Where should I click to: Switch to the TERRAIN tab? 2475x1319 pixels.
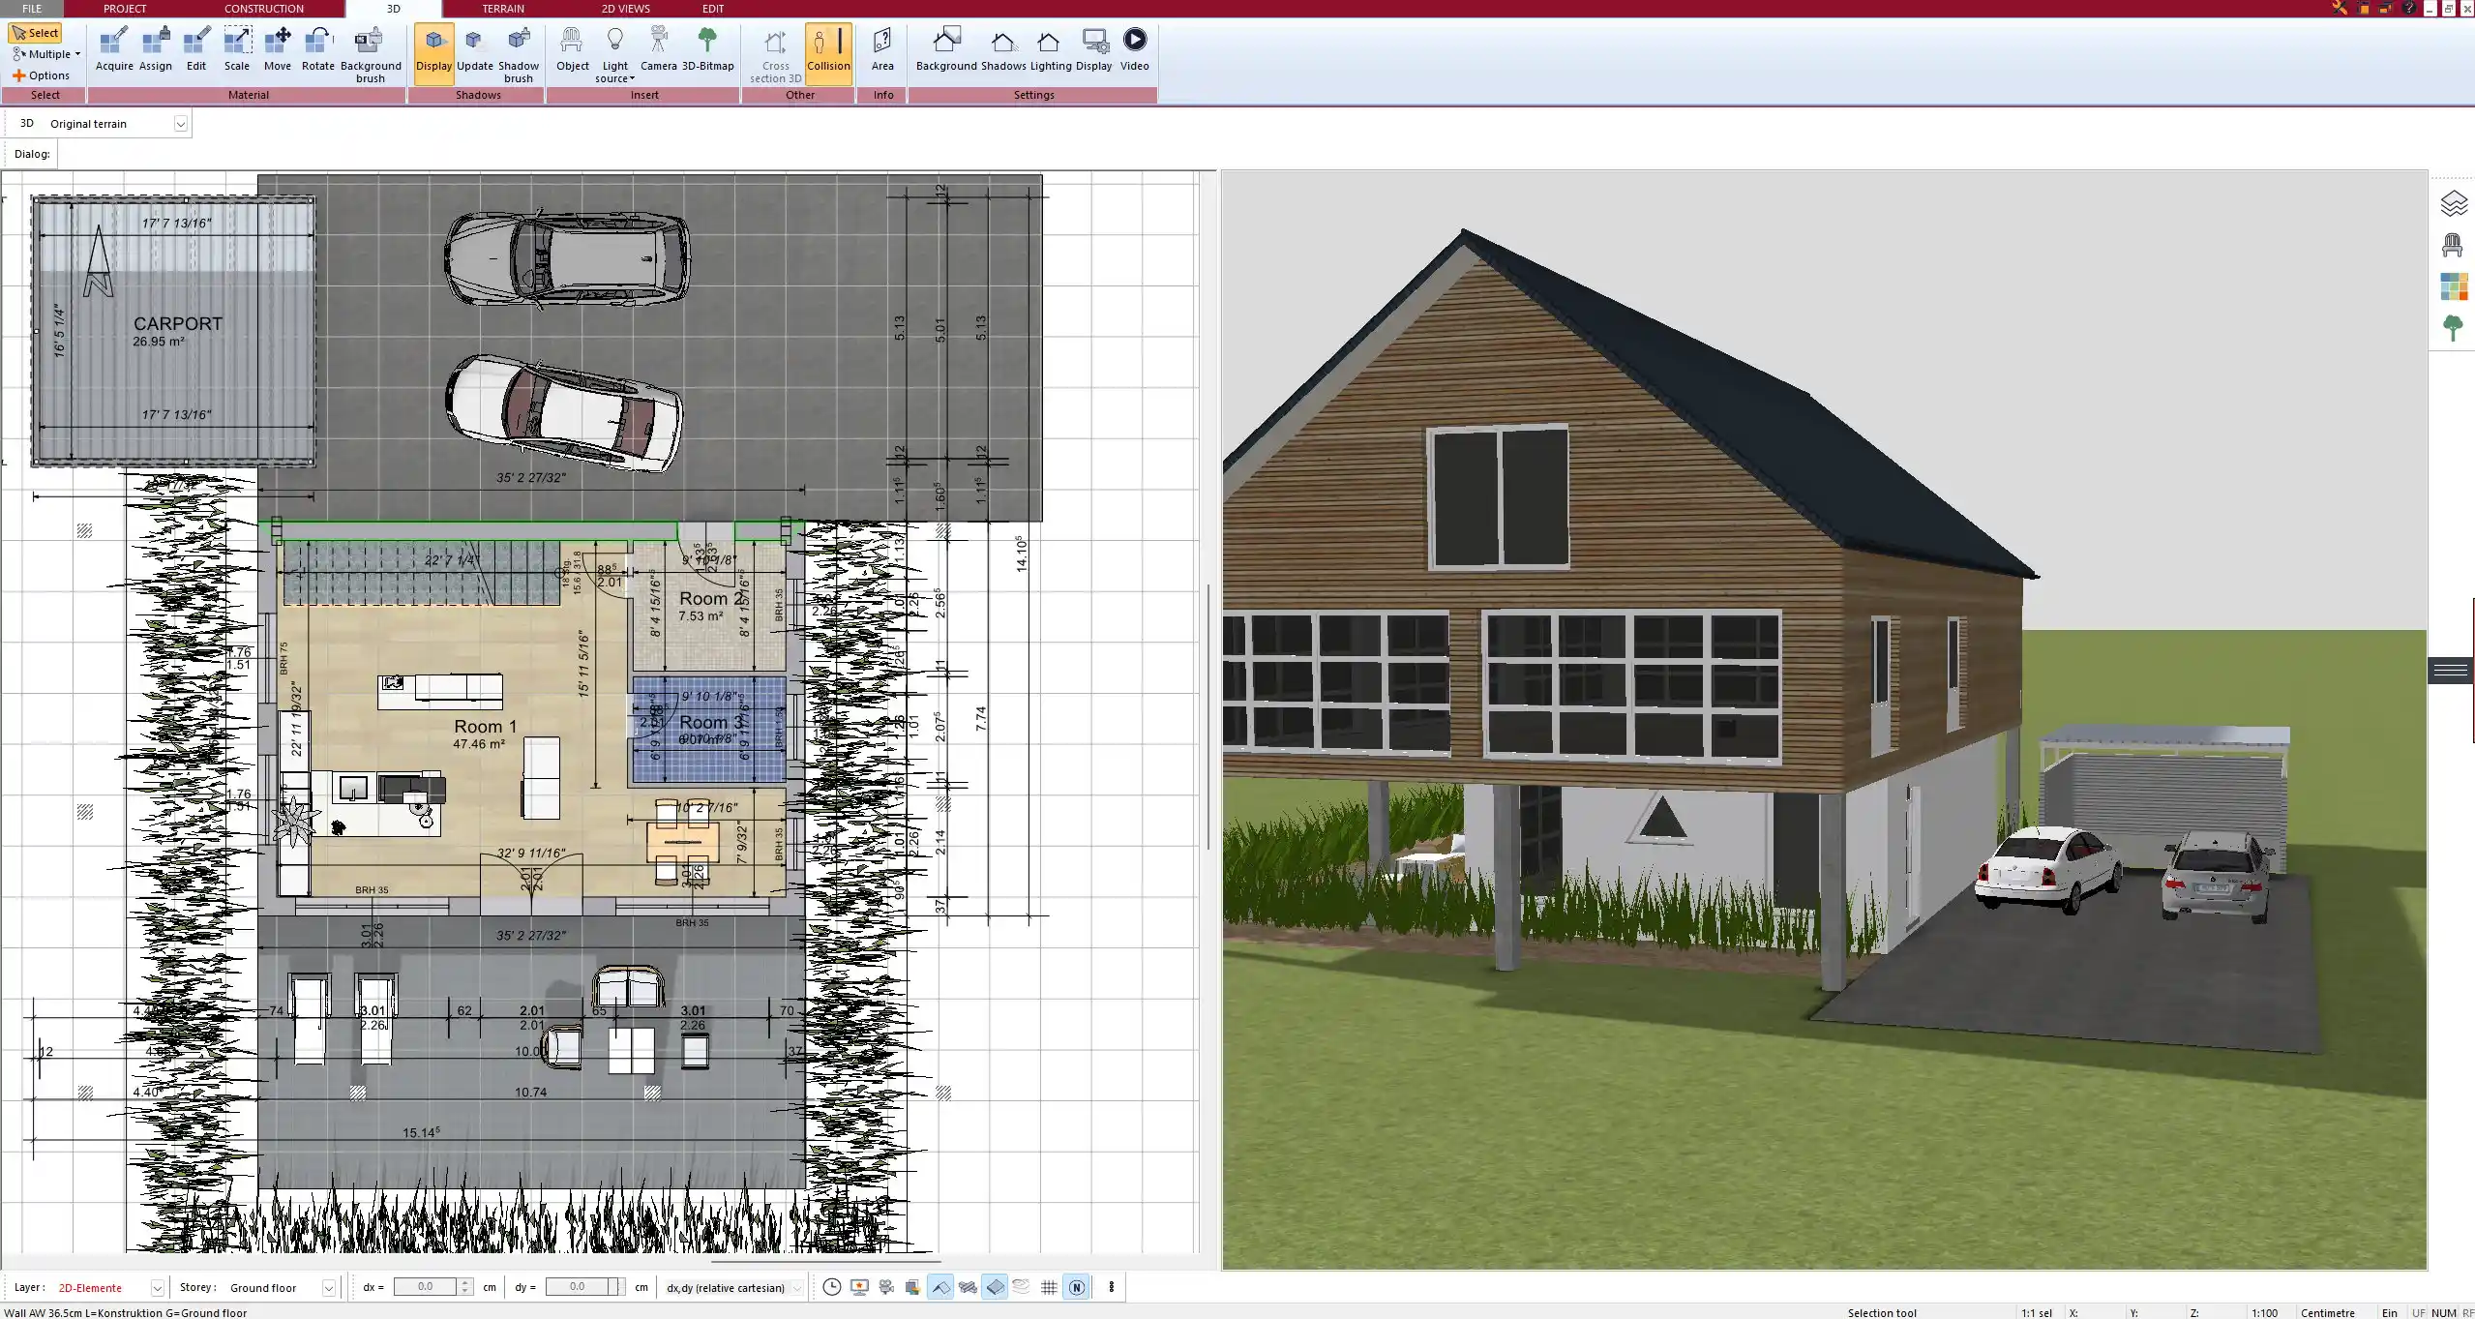503,9
